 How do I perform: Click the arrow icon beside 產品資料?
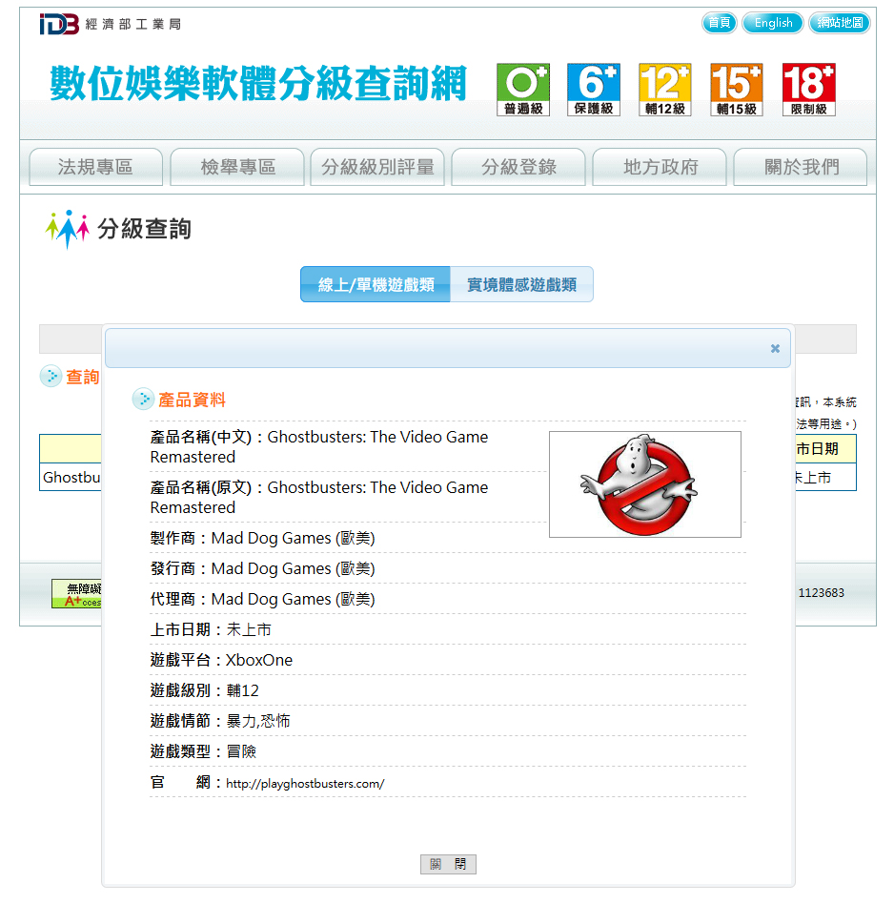143,400
